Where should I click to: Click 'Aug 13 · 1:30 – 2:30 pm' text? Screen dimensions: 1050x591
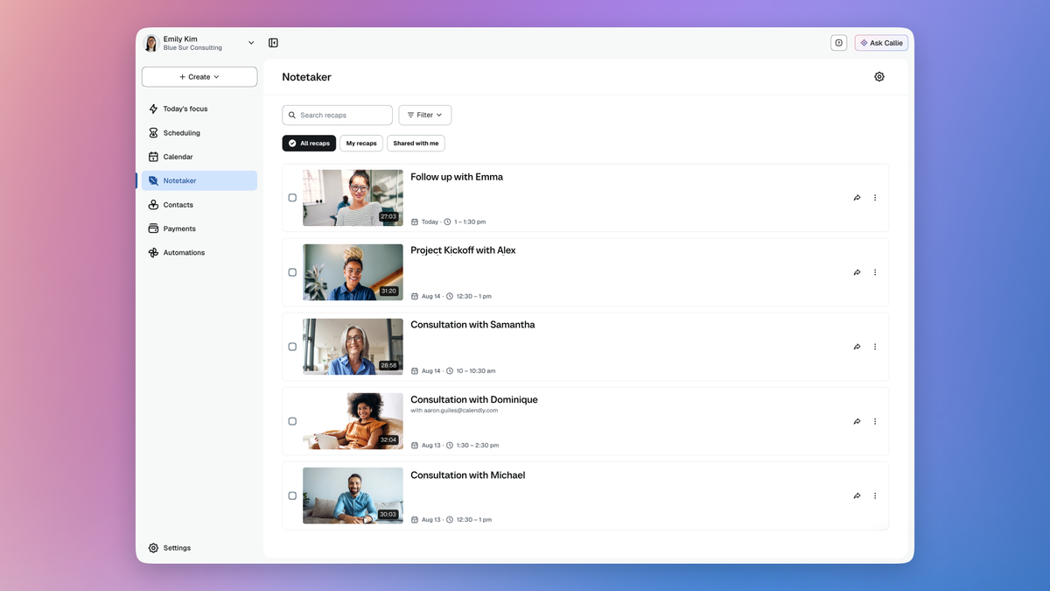(x=455, y=446)
